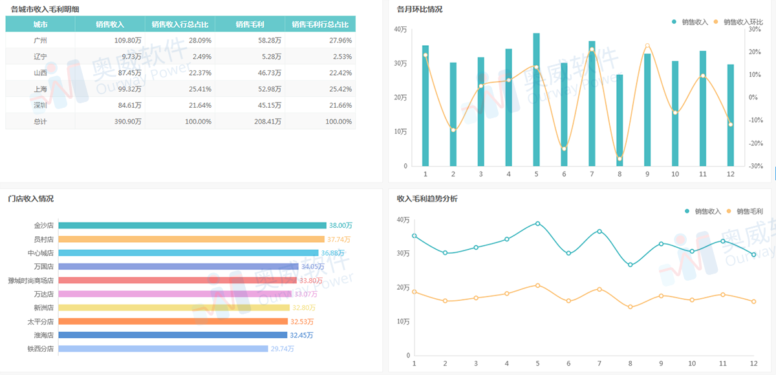The height and width of the screenshot is (375, 776).
Task: Toggle 销售收入 legend in 收入毛利趋势分析 chart
Action: click(x=702, y=211)
